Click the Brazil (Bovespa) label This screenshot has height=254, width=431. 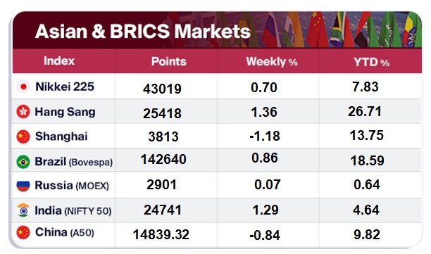[x=74, y=162]
